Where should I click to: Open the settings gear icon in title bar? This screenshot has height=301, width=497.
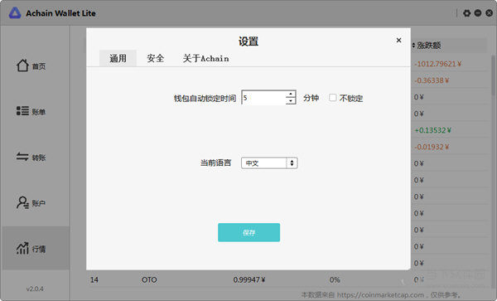click(x=467, y=13)
